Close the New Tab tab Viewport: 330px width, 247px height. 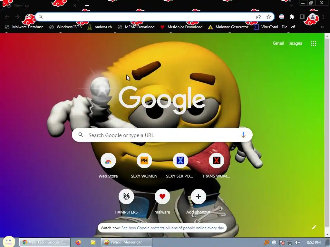(x=75, y=5)
